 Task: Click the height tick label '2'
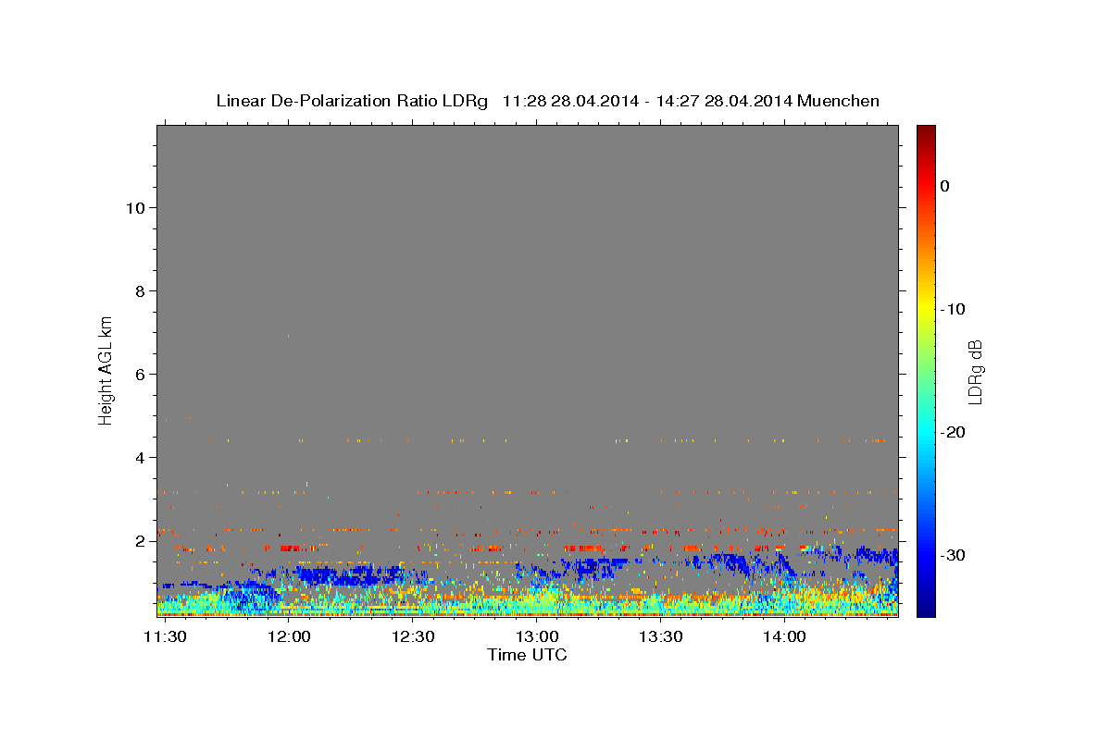click(x=140, y=541)
